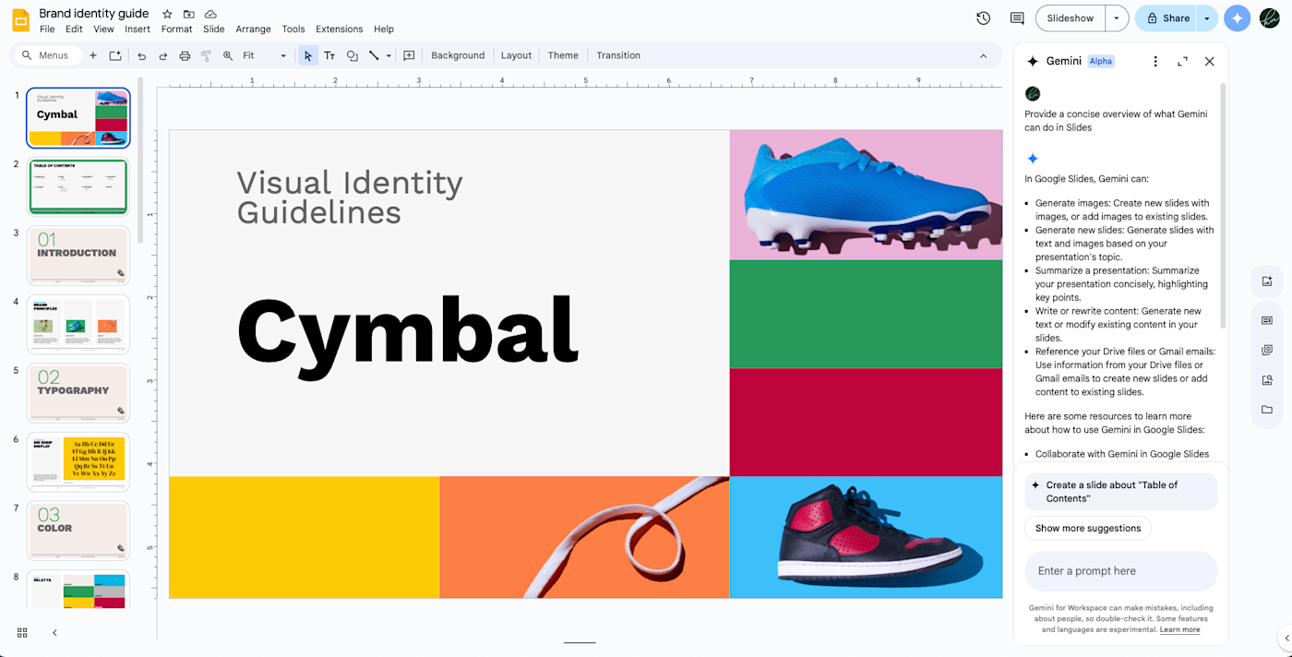
Task: Open the Tools menu
Action: click(x=293, y=30)
